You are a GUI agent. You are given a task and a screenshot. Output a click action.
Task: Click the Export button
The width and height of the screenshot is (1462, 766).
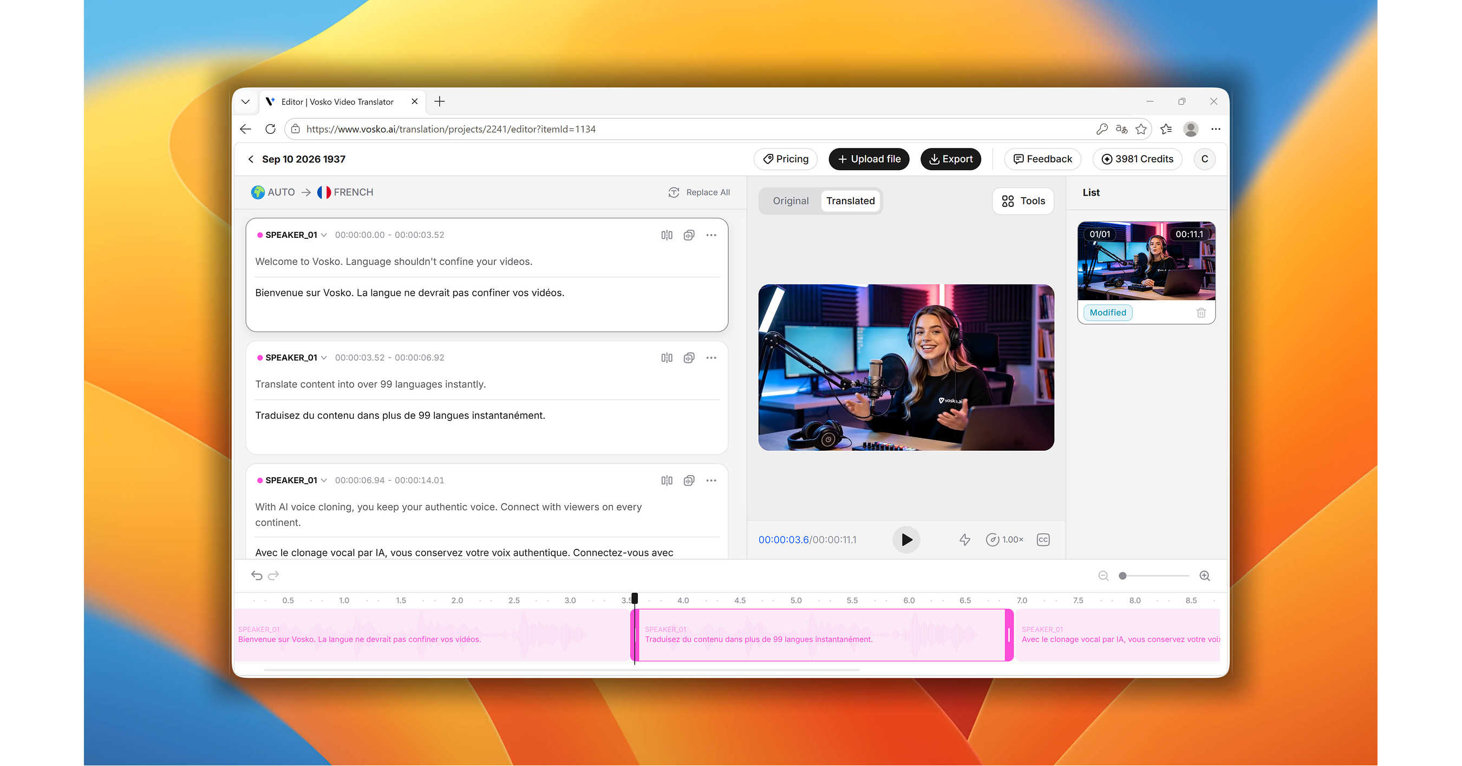(x=951, y=160)
